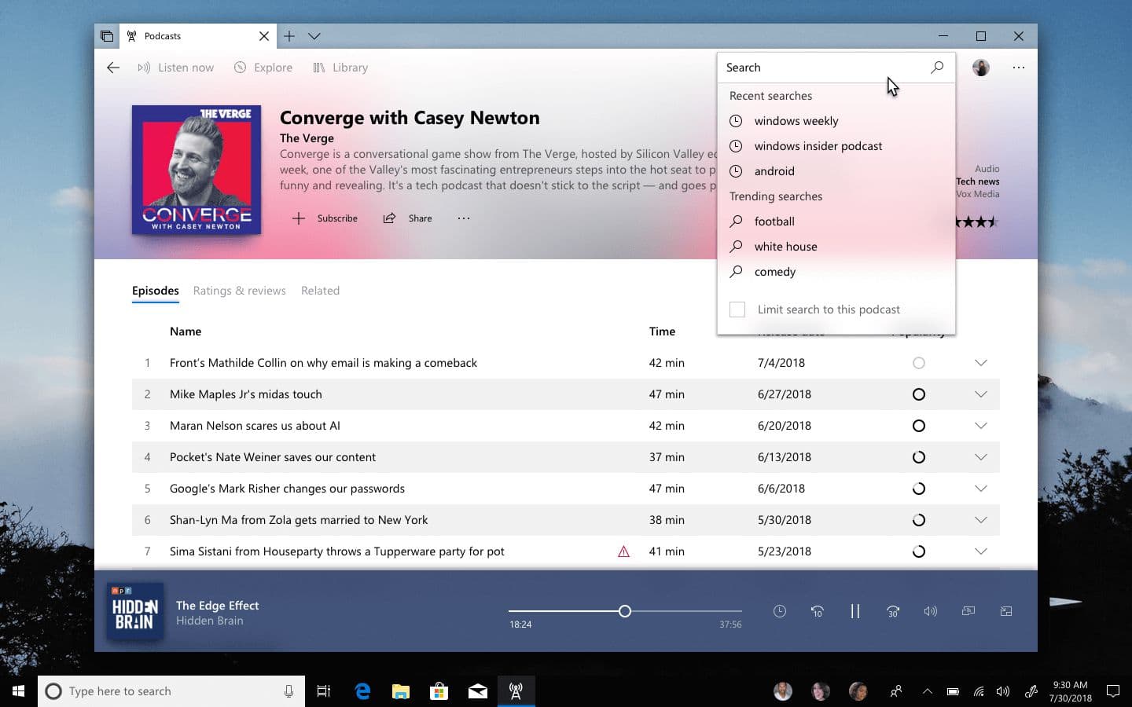Click the popularity circle for 6/6/2018 episode

pyautogui.click(x=919, y=489)
